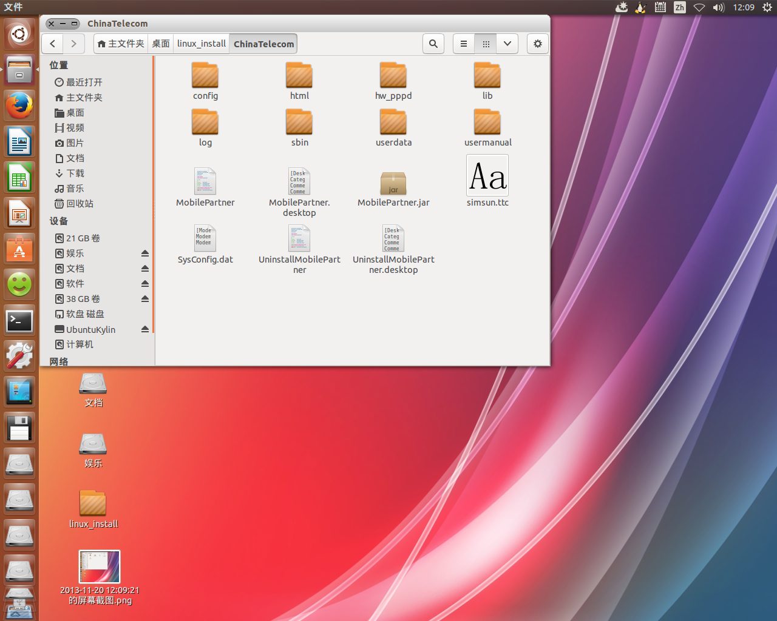The image size is (777, 621).
Task: Open the session power gear menu
Action: [x=767, y=7]
